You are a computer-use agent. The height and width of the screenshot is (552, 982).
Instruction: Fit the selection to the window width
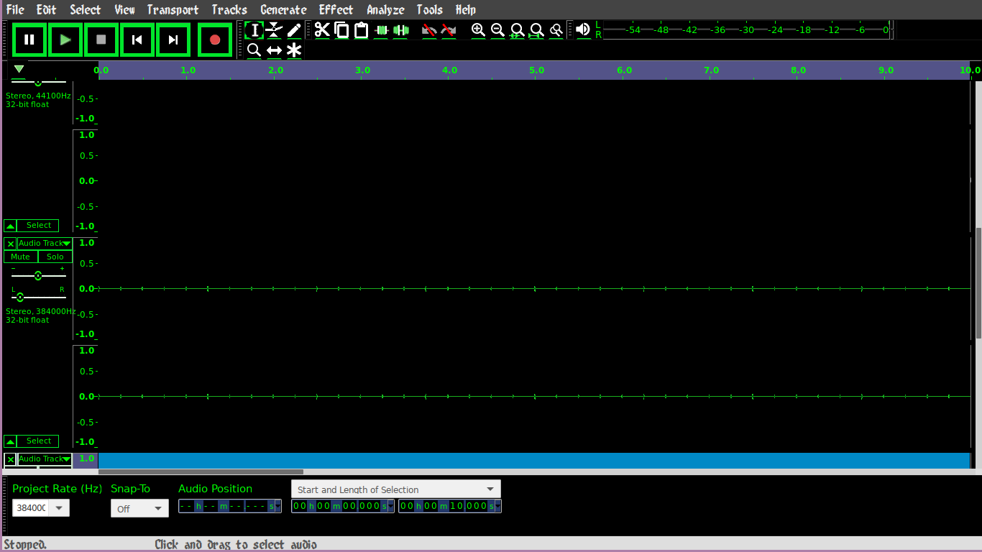pyautogui.click(x=517, y=30)
